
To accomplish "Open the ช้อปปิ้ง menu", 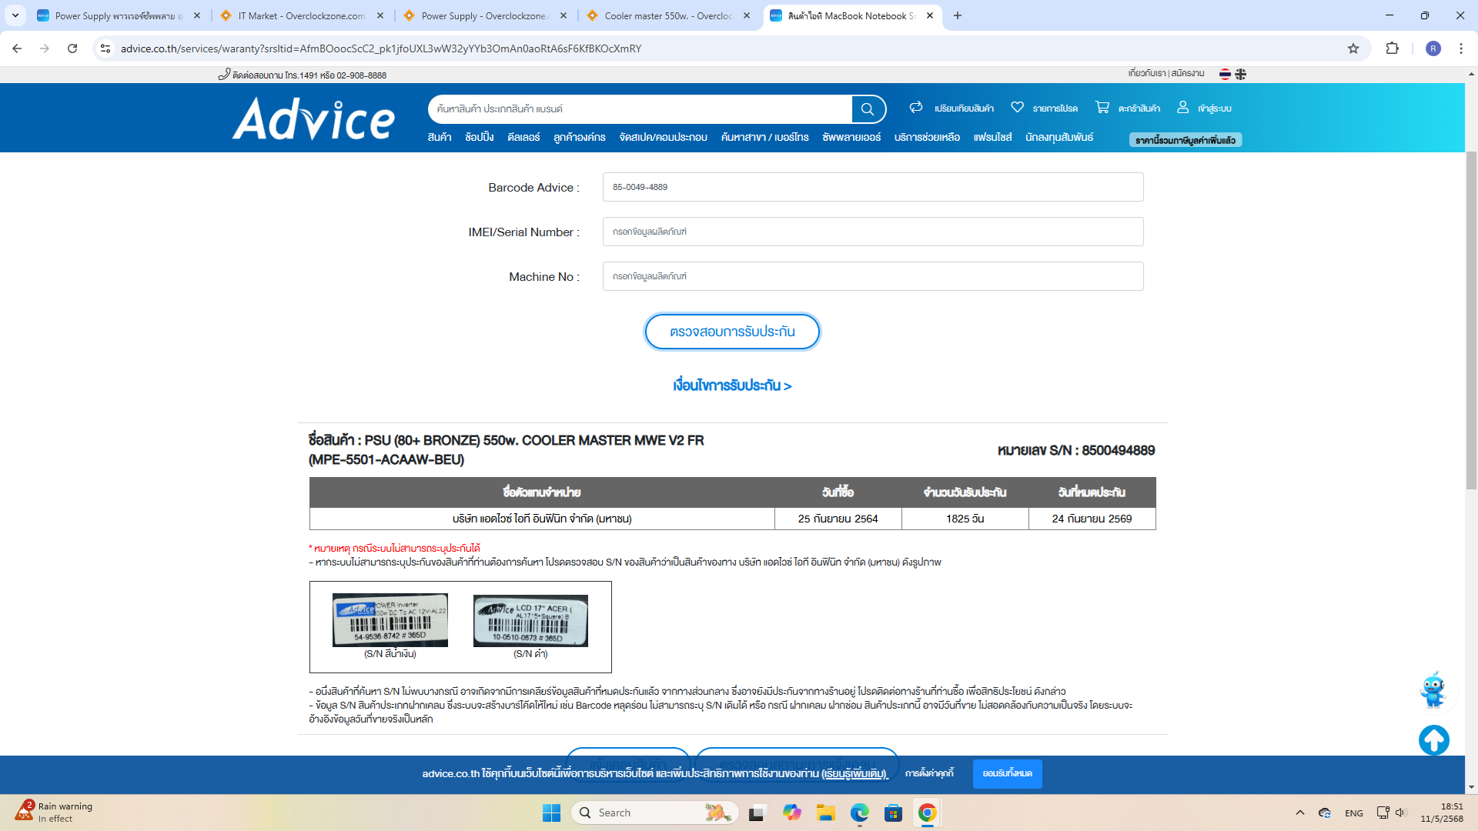I will tap(480, 137).
